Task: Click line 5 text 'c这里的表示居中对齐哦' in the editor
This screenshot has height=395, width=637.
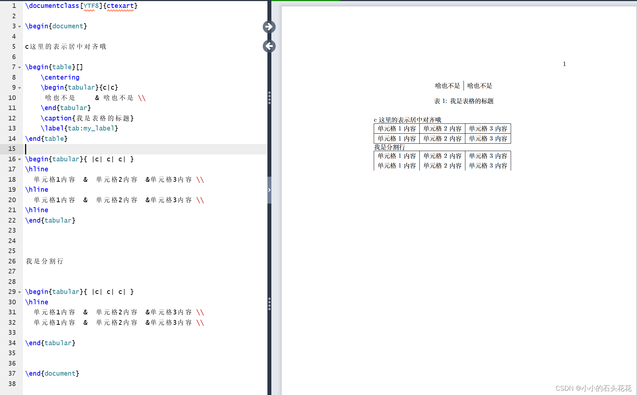Action: [66, 47]
